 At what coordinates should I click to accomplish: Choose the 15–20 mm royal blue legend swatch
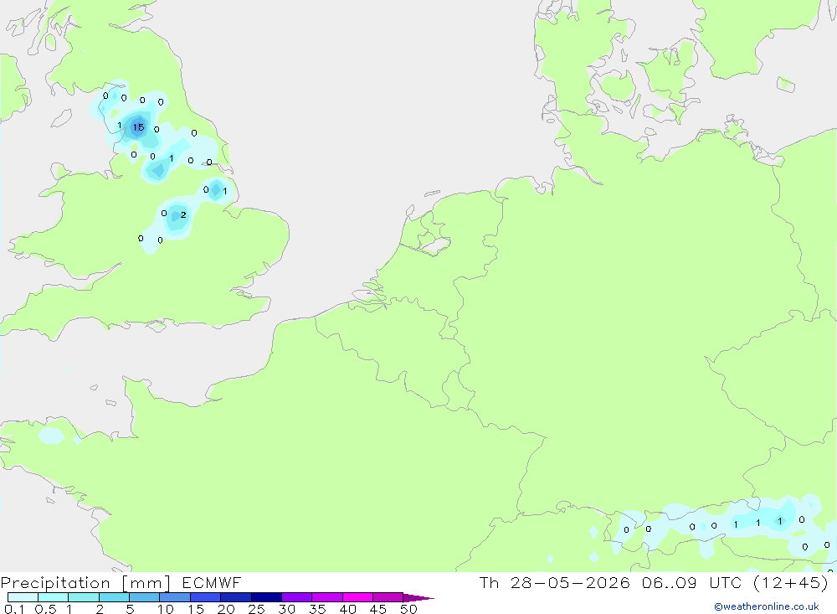(206, 597)
